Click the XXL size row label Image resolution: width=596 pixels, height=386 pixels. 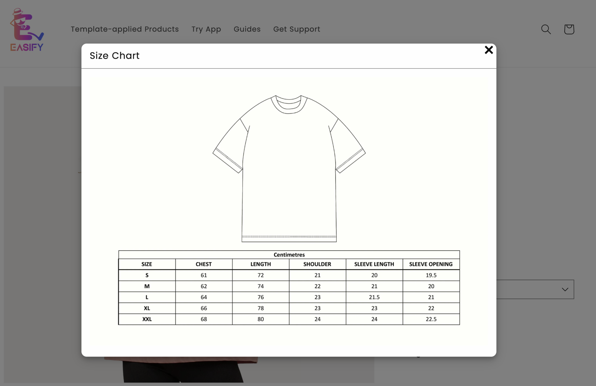(147, 319)
